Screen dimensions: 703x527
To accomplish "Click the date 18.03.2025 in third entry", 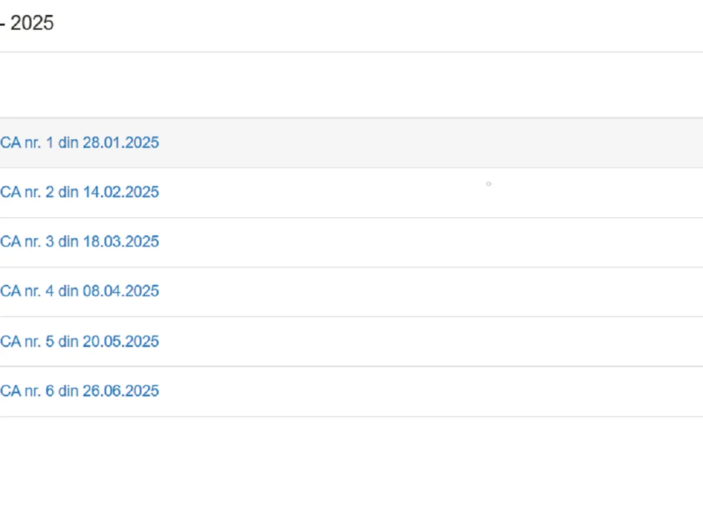I will pos(121,242).
